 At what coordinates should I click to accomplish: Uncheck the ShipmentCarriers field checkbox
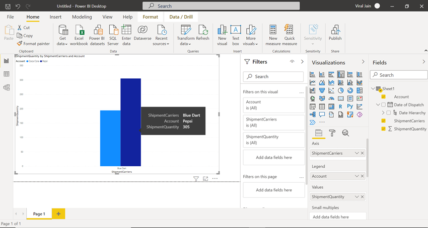pyautogui.click(x=383, y=121)
